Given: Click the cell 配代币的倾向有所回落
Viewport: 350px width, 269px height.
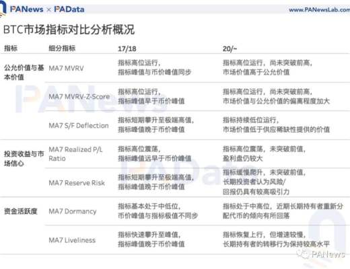Looking at the screenshot, I should (256, 216).
